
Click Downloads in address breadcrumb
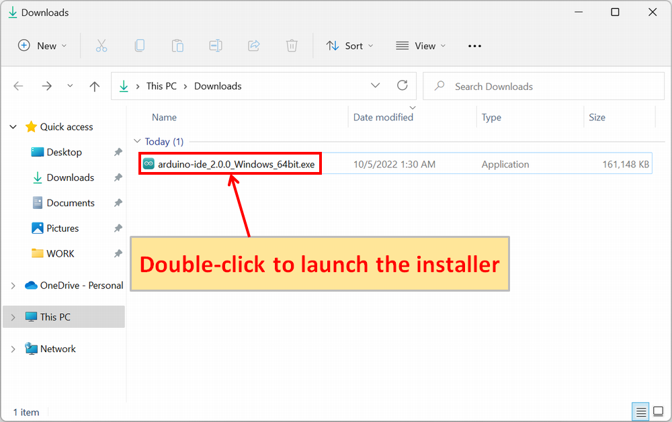(218, 86)
